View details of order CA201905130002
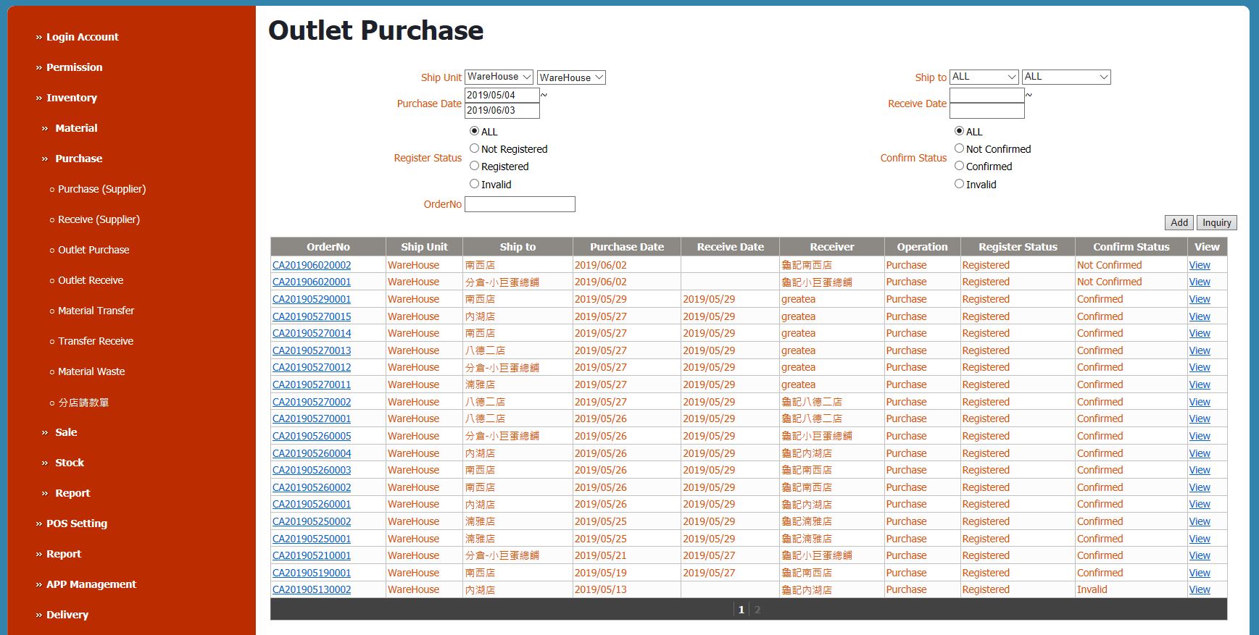1259x635 pixels. (1200, 589)
